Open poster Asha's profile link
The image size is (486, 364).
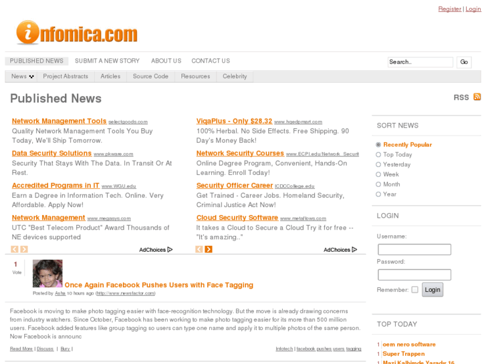coord(60,293)
